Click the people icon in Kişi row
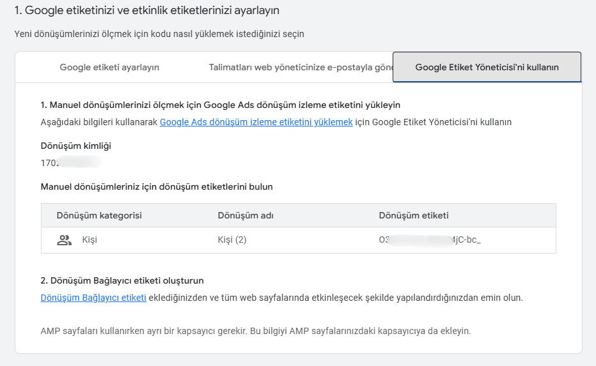The width and height of the screenshot is (596, 366). (64, 240)
